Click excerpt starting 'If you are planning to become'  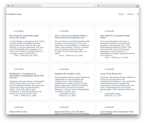point(117,48)
